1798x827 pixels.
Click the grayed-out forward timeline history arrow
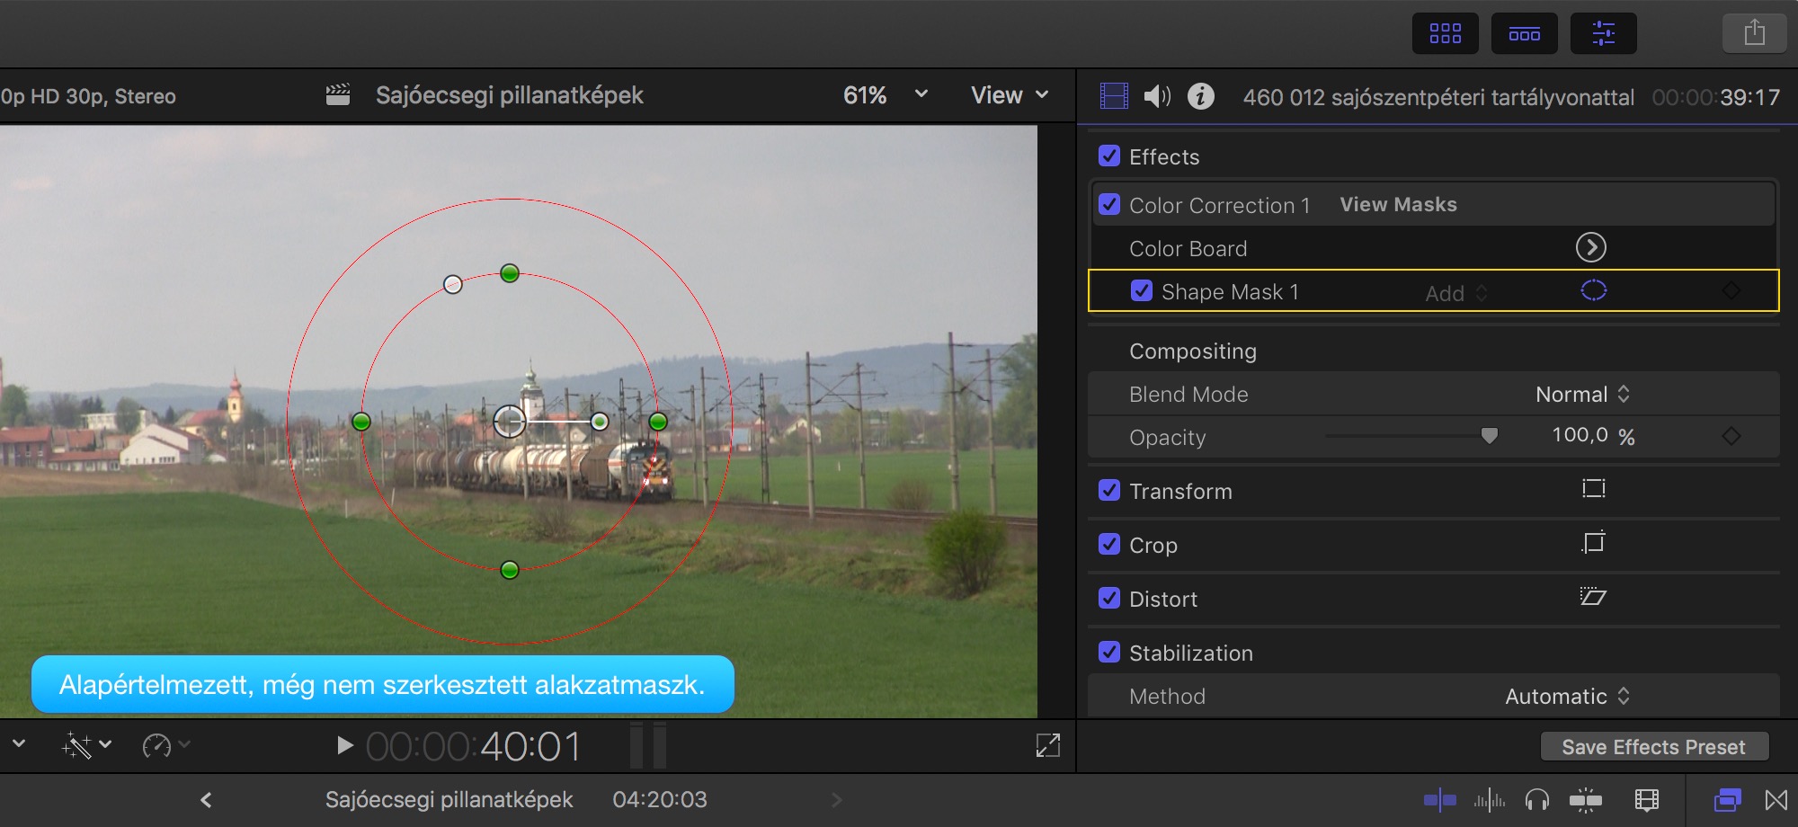(837, 799)
